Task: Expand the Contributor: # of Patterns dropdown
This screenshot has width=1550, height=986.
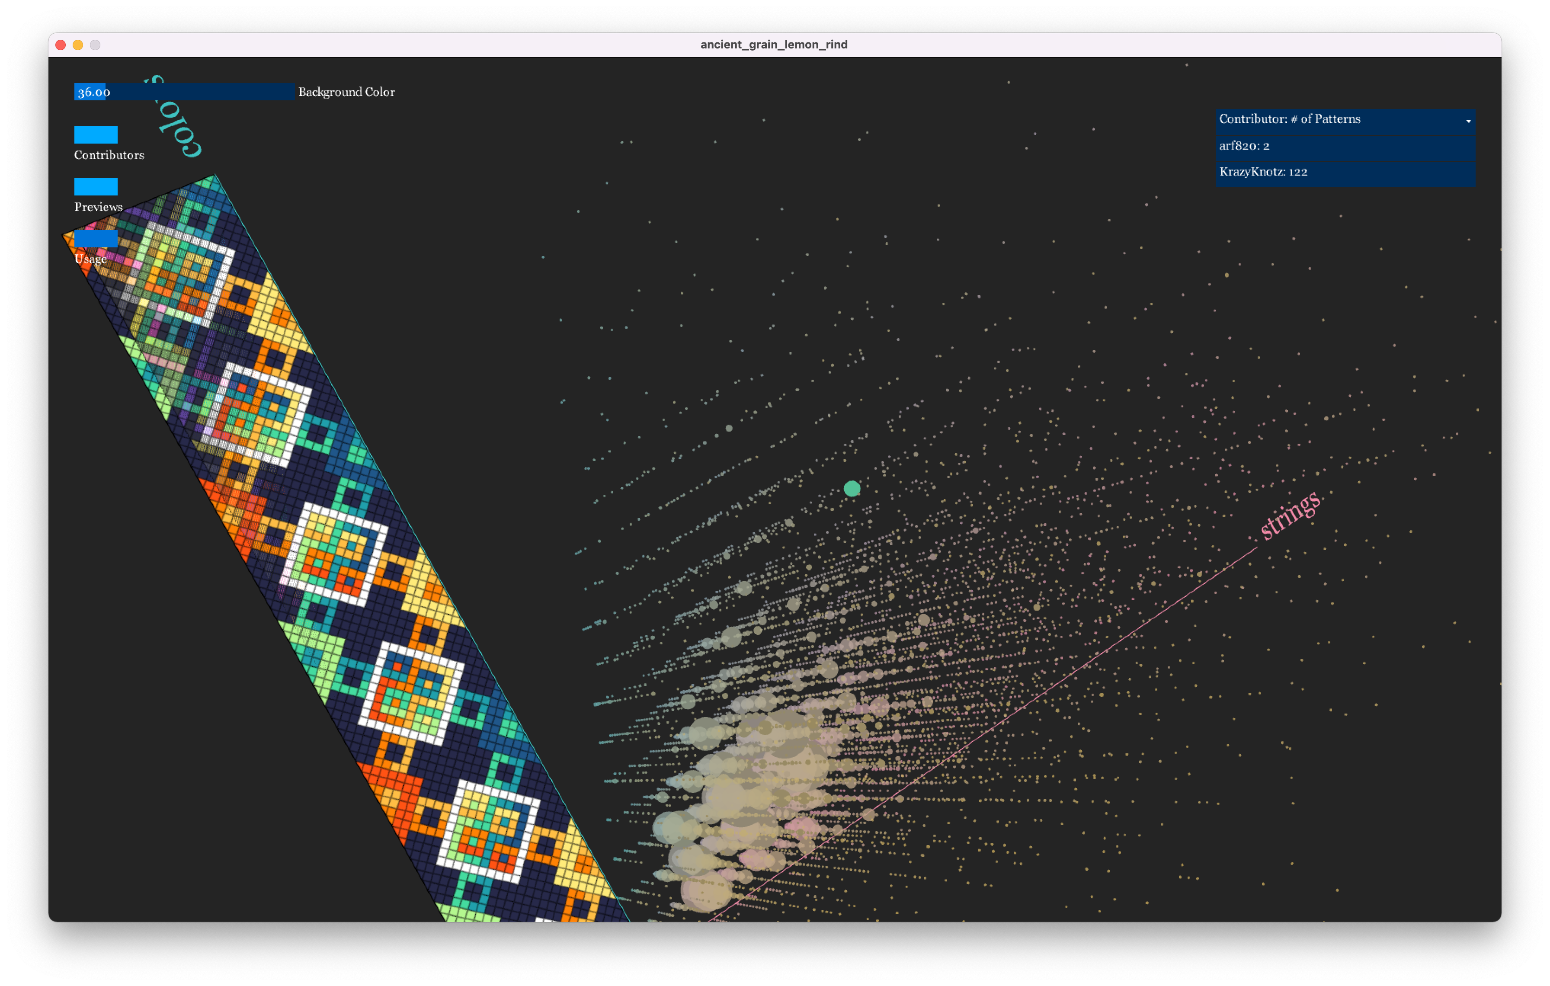Action: (1289, 119)
